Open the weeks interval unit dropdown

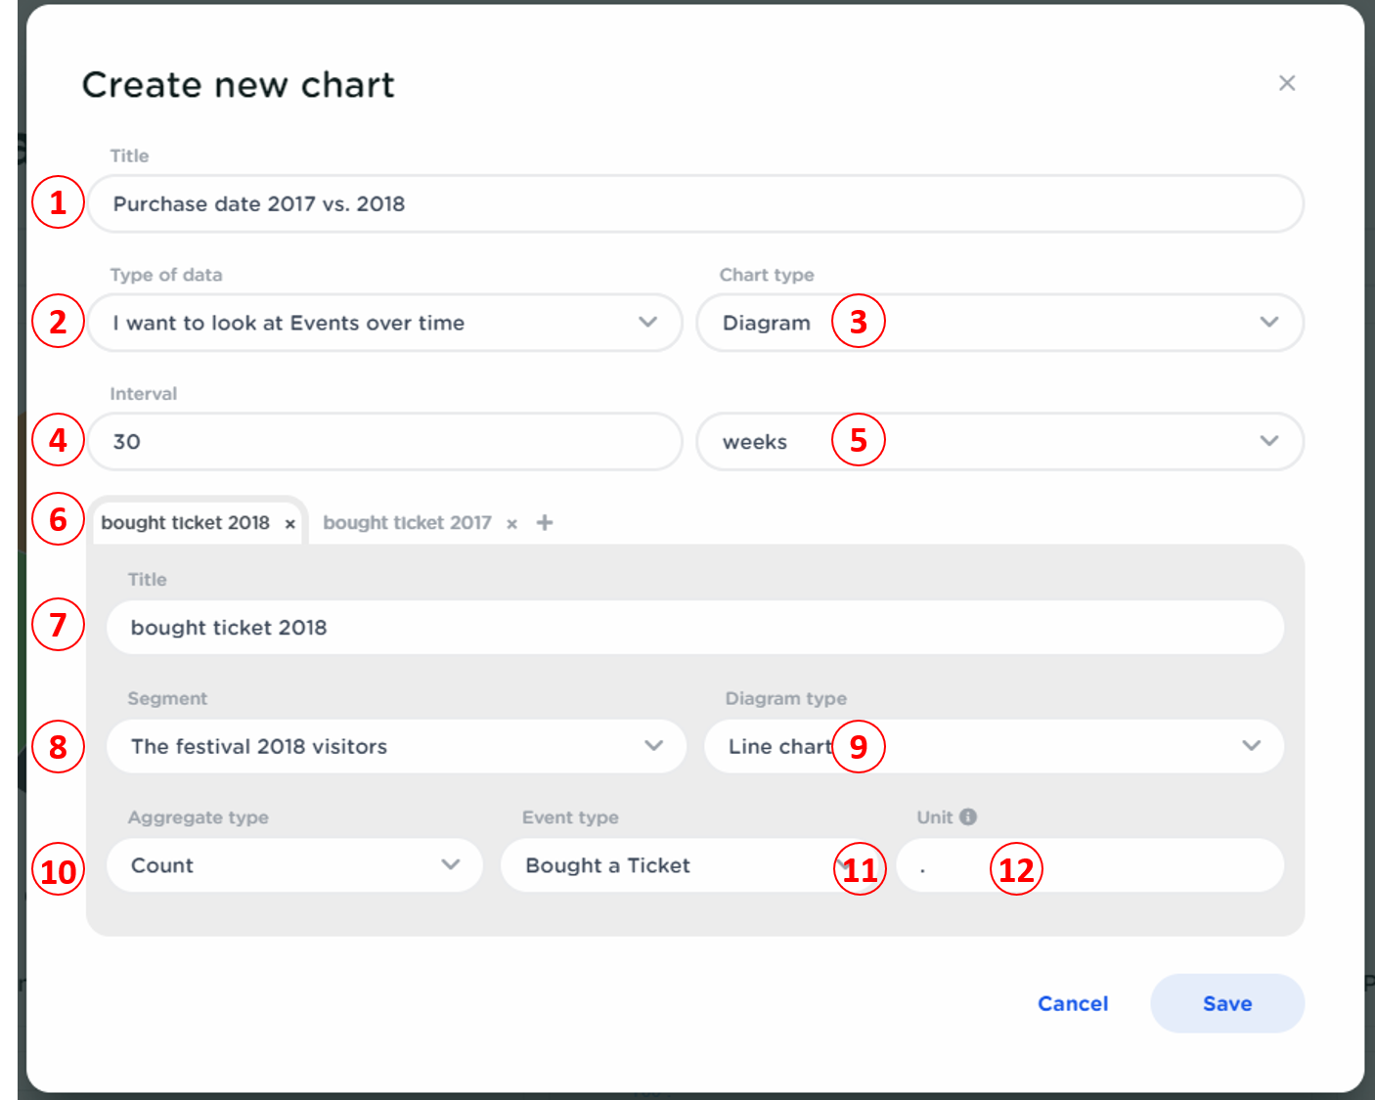(x=999, y=441)
